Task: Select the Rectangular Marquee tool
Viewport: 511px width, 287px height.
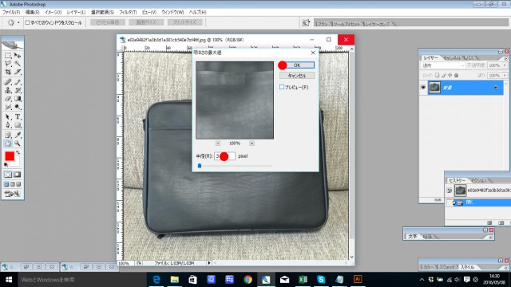Action: click(x=8, y=56)
